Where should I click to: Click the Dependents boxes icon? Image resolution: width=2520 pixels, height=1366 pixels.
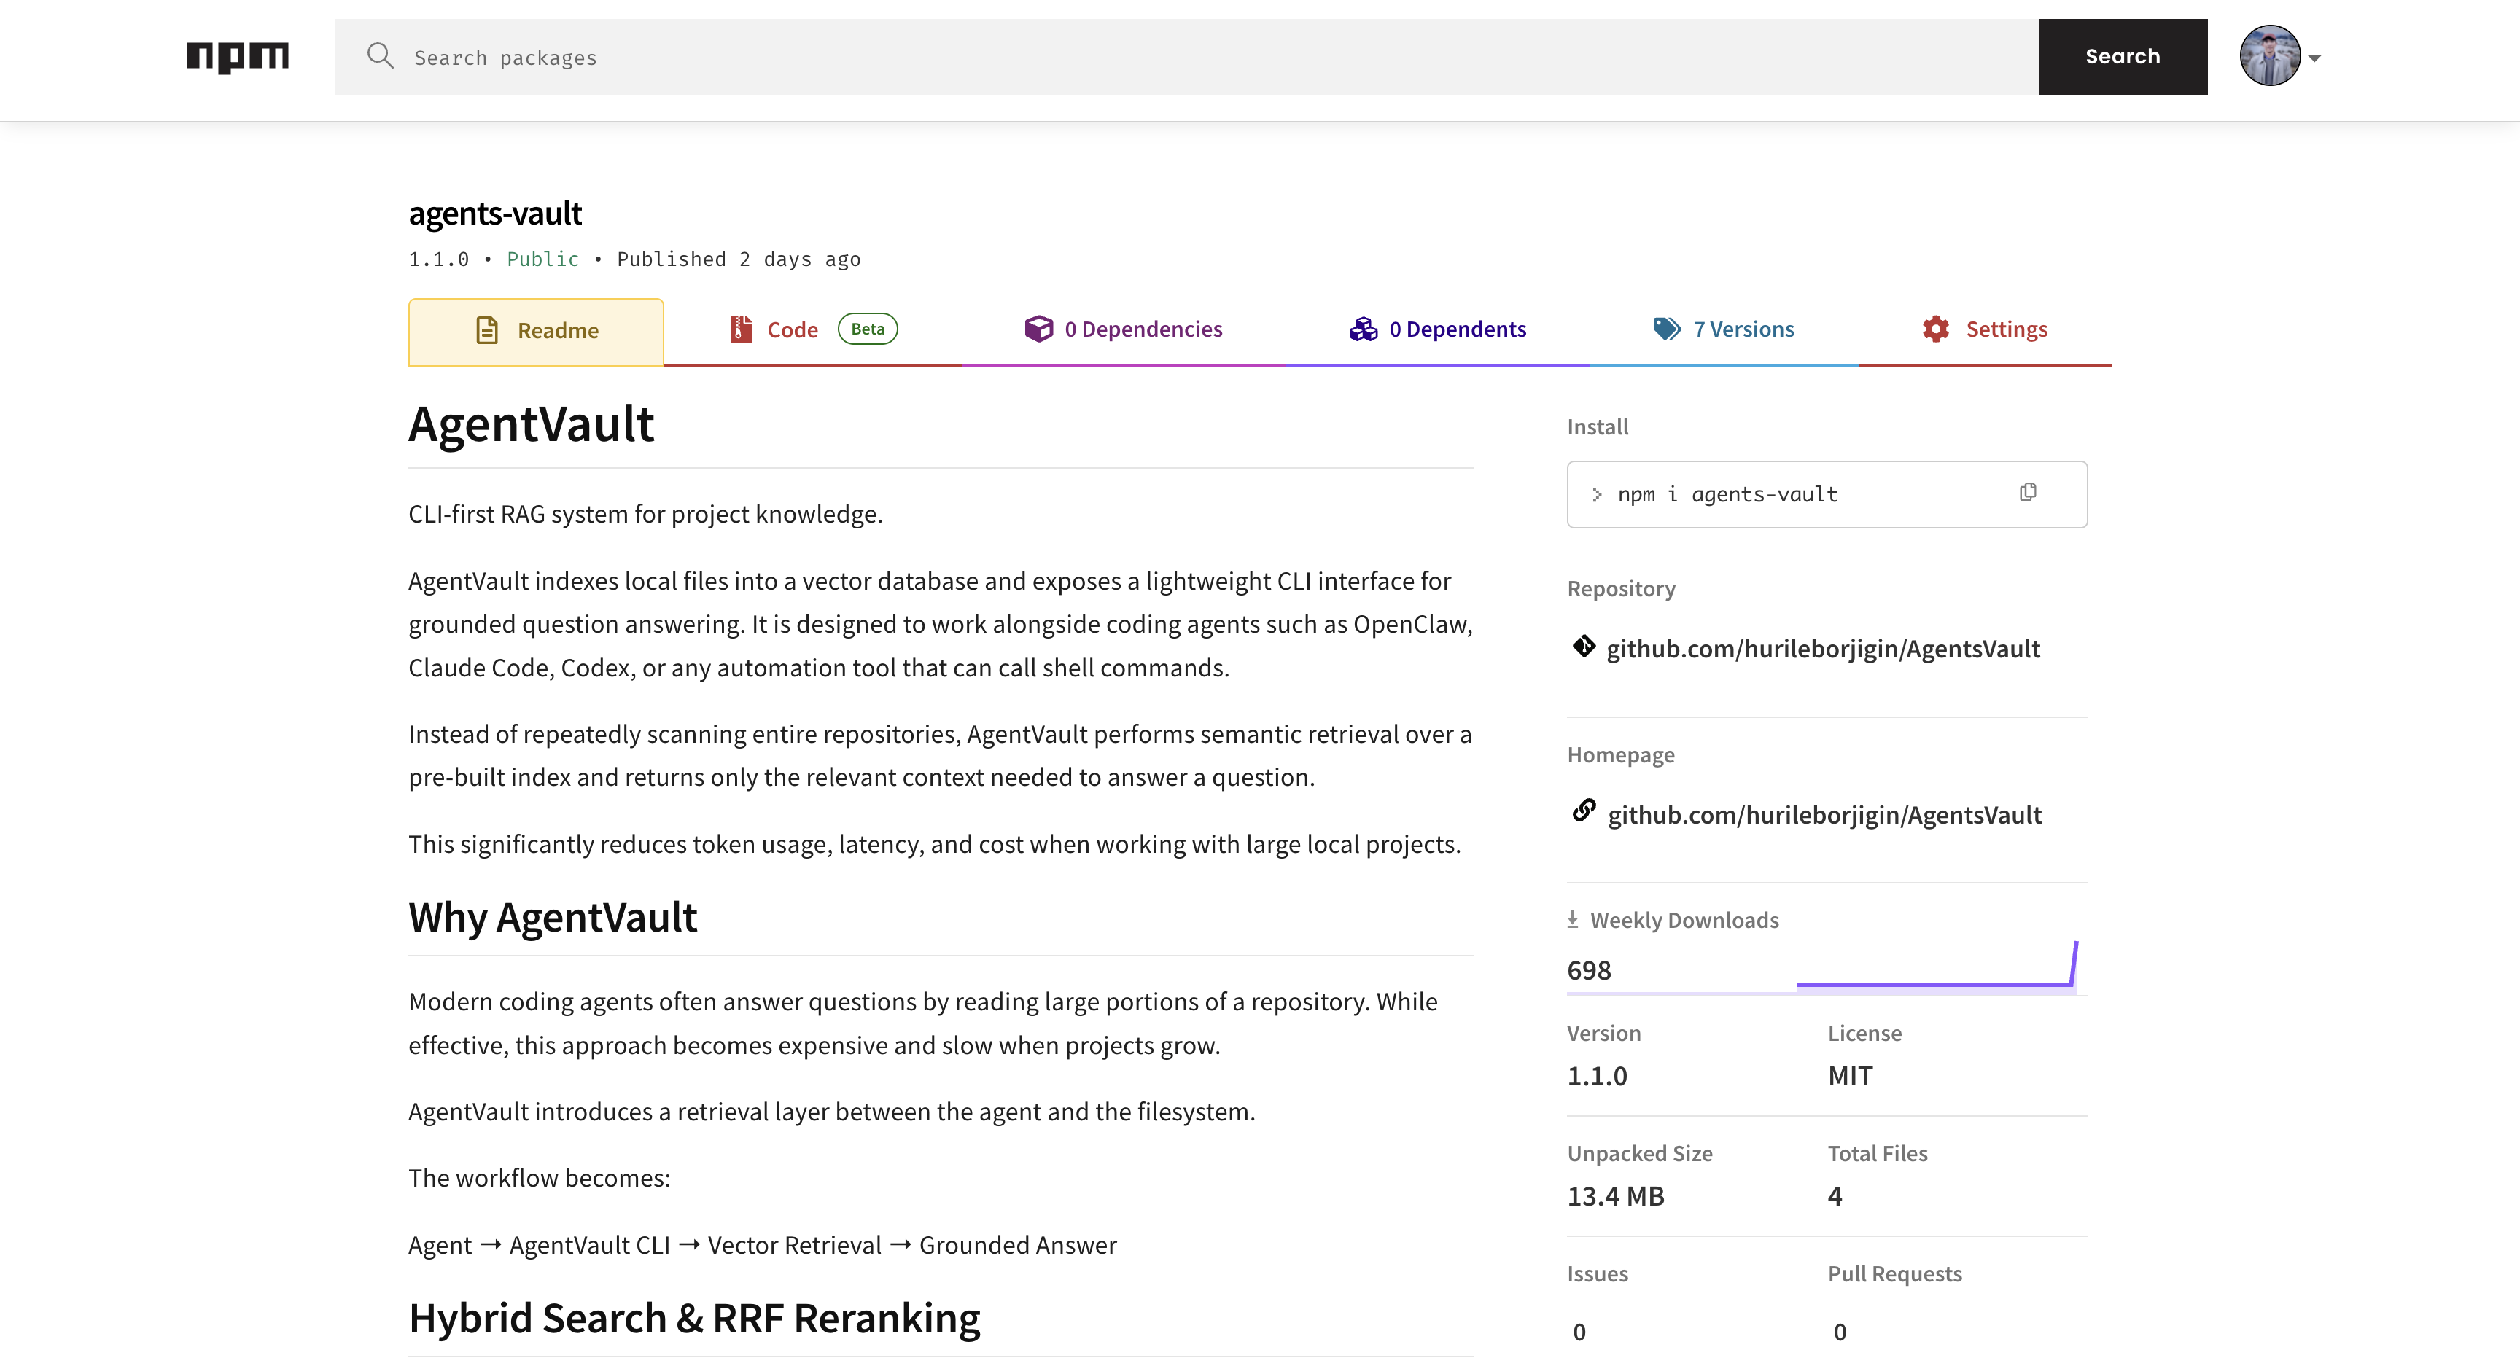point(1363,329)
